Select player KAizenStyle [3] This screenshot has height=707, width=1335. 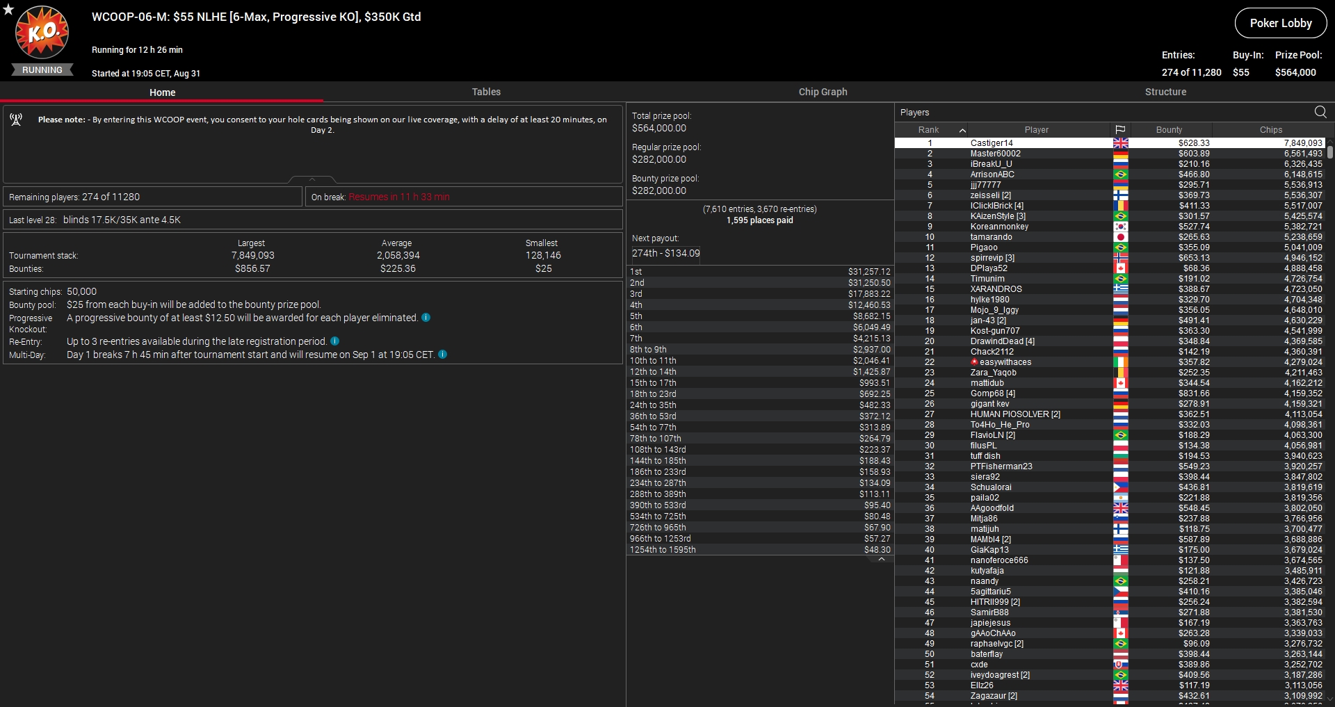pyautogui.click(x=1110, y=216)
